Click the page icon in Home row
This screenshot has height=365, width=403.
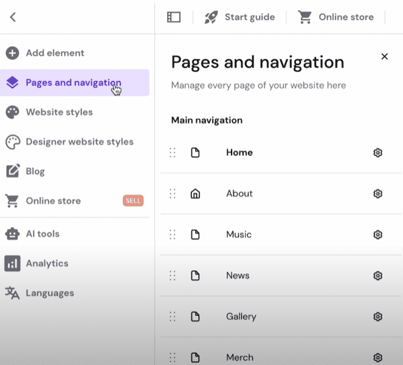(x=195, y=153)
